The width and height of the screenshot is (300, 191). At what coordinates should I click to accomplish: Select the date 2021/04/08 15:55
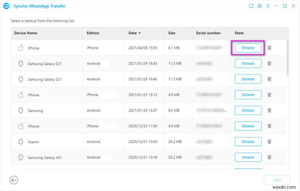pyautogui.click(x=143, y=48)
